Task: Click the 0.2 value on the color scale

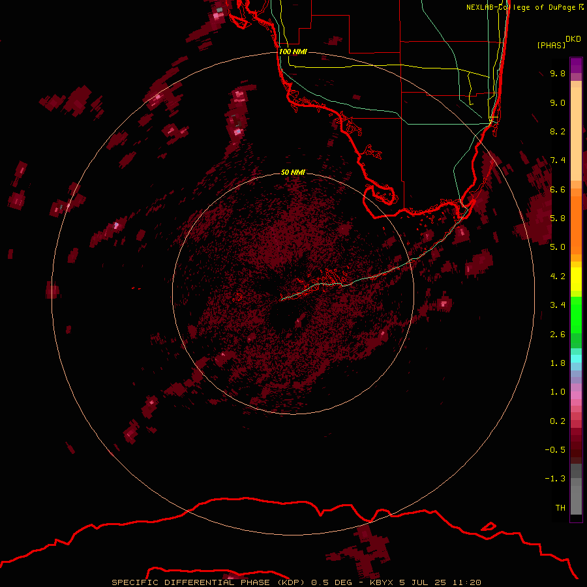Action: click(558, 421)
